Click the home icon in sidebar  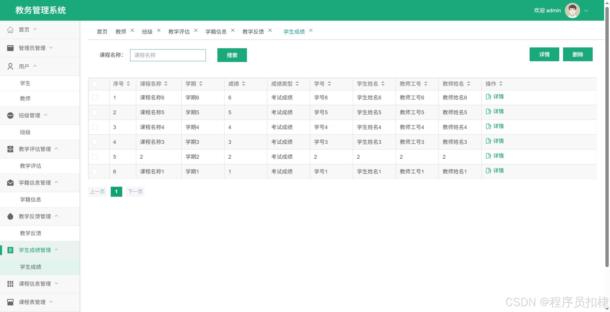[10, 30]
